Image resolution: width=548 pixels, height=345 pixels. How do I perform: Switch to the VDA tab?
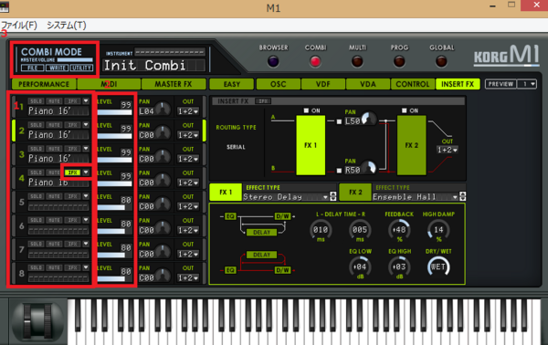368,84
